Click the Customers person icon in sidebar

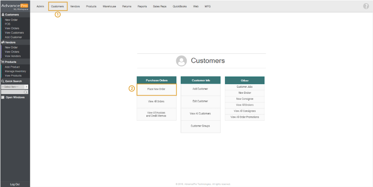(x=3, y=15)
